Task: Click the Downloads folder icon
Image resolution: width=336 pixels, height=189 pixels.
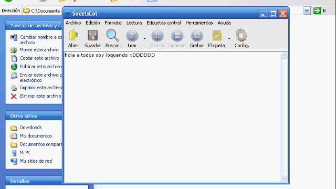Action: pos(14,128)
